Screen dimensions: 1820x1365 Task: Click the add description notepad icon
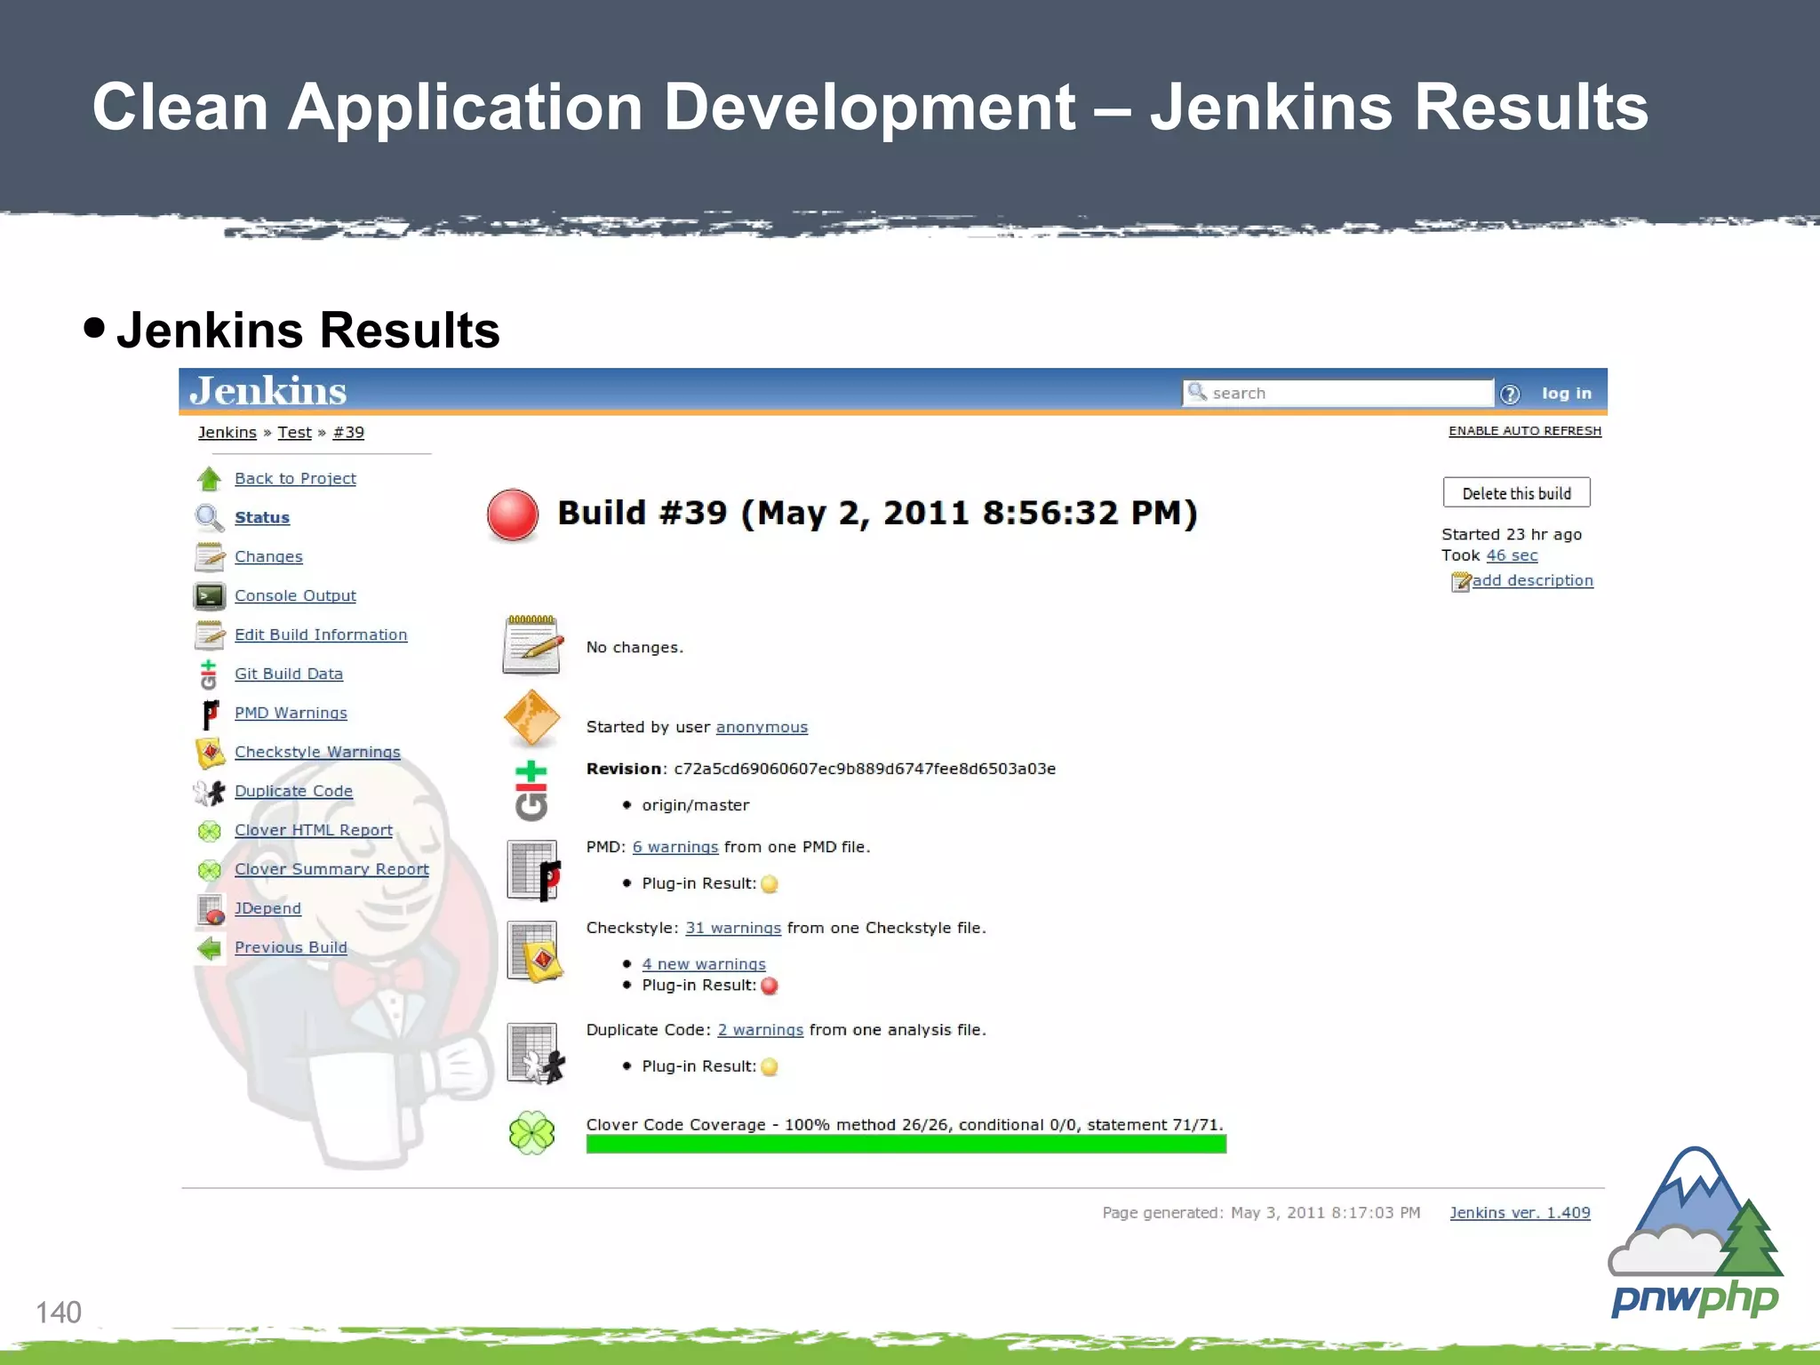pyautogui.click(x=1461, y=581)
